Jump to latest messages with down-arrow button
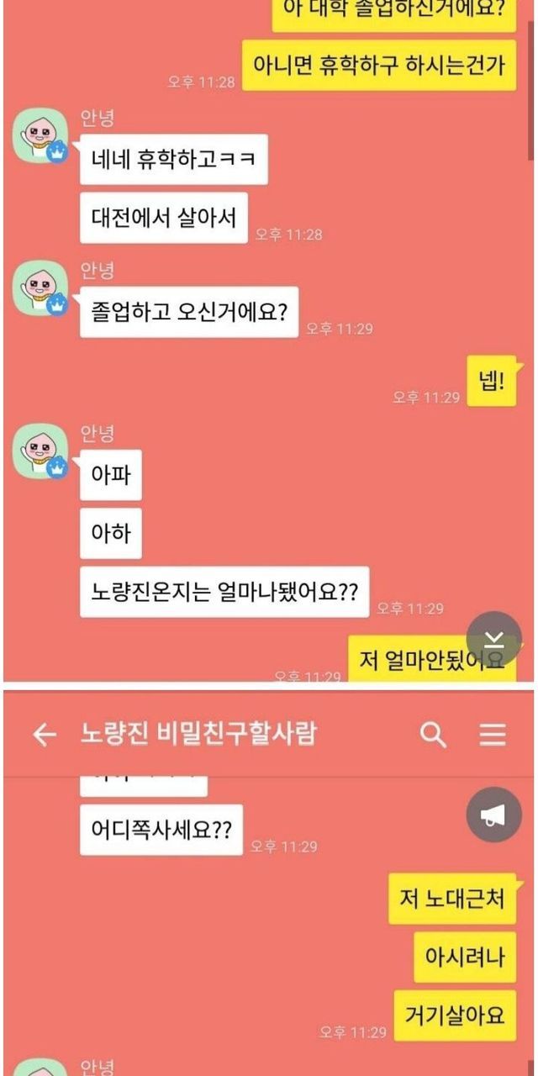Image resolution: width=538 pixels, height=1076 pixels. 494,639
